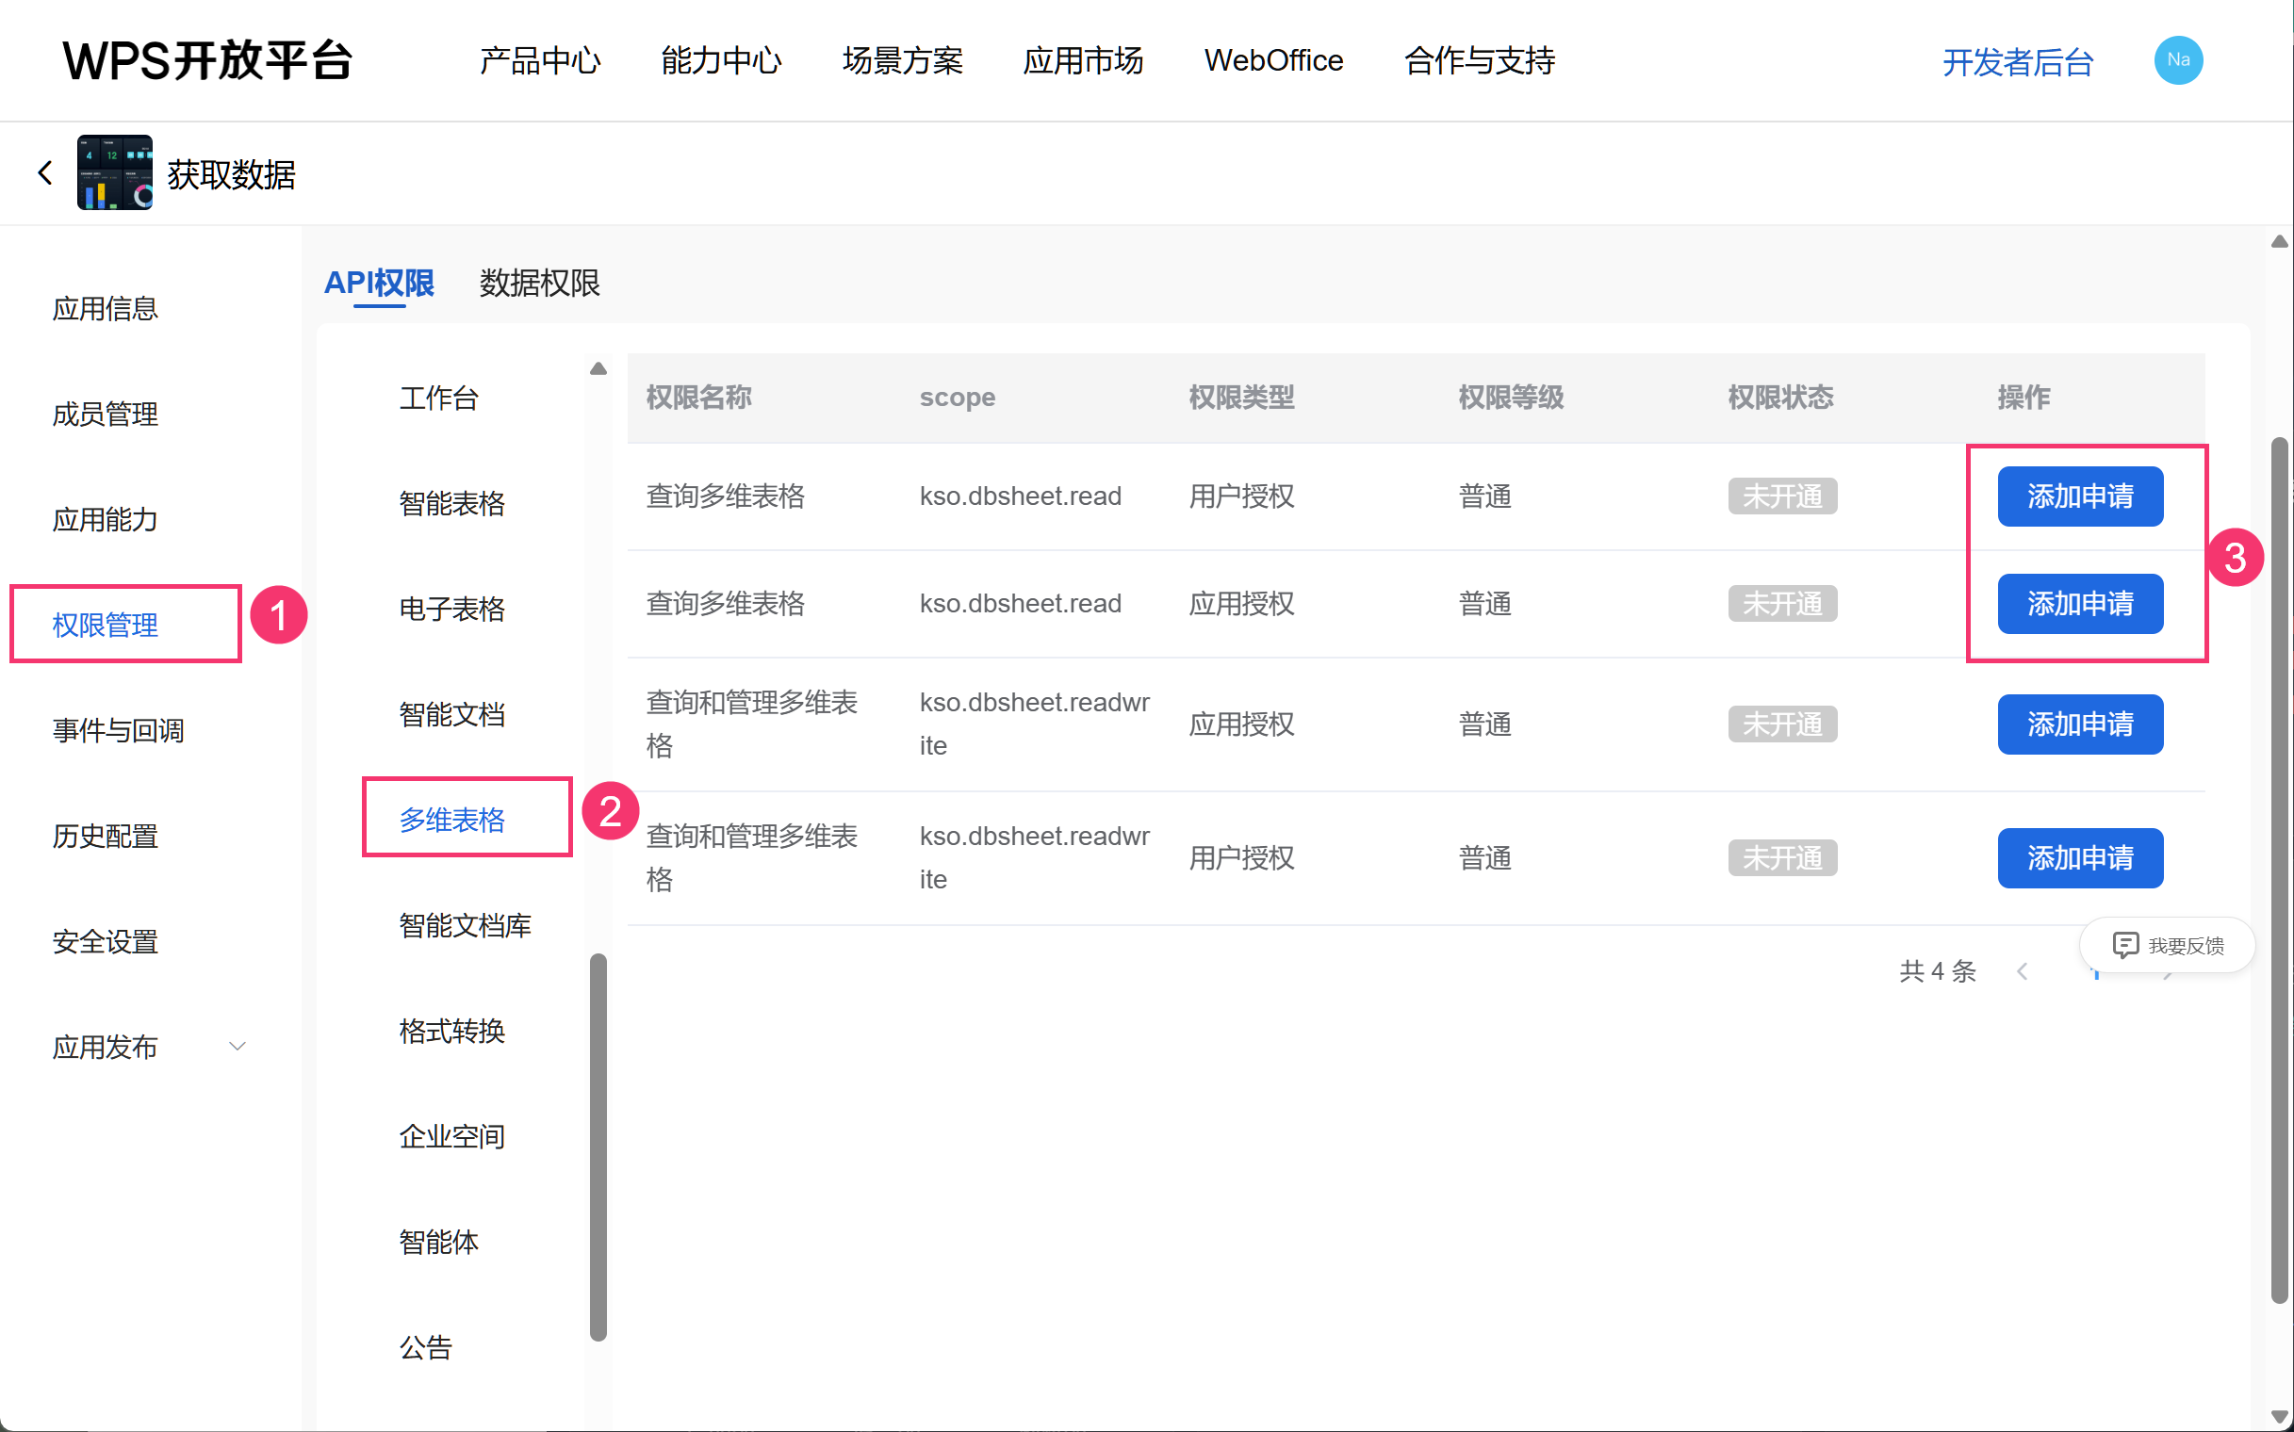Open the 能力中心 top menu
This screenshot has width=2294, height=1432.
click(x=720, y=60)
